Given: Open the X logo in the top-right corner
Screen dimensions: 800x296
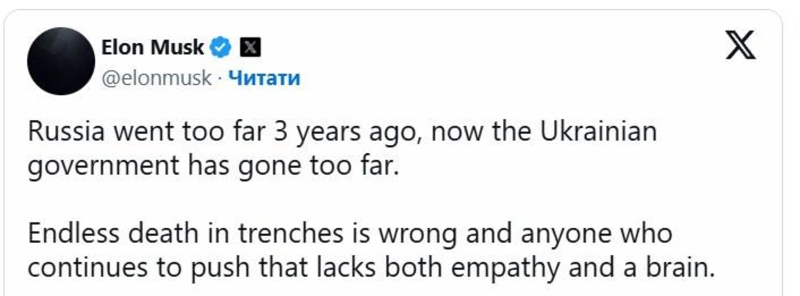Looking at the screenshot, I should tap(741, 46).
